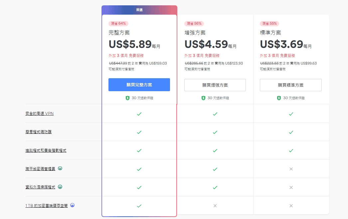The width and height of the screenshot is (348, 219).
Task: Click the 首選 banner on the top plan
Action: [x=139, y=10]
